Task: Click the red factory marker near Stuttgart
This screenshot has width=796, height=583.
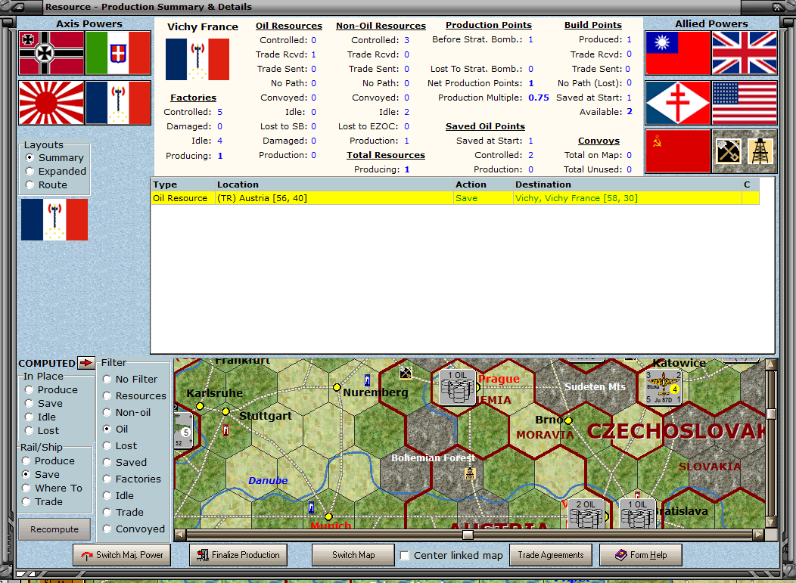Action: tap(226, 430)
